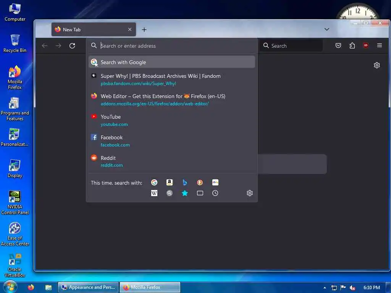
Task: Search open tabs with tab icon
Action: [200, 193]
